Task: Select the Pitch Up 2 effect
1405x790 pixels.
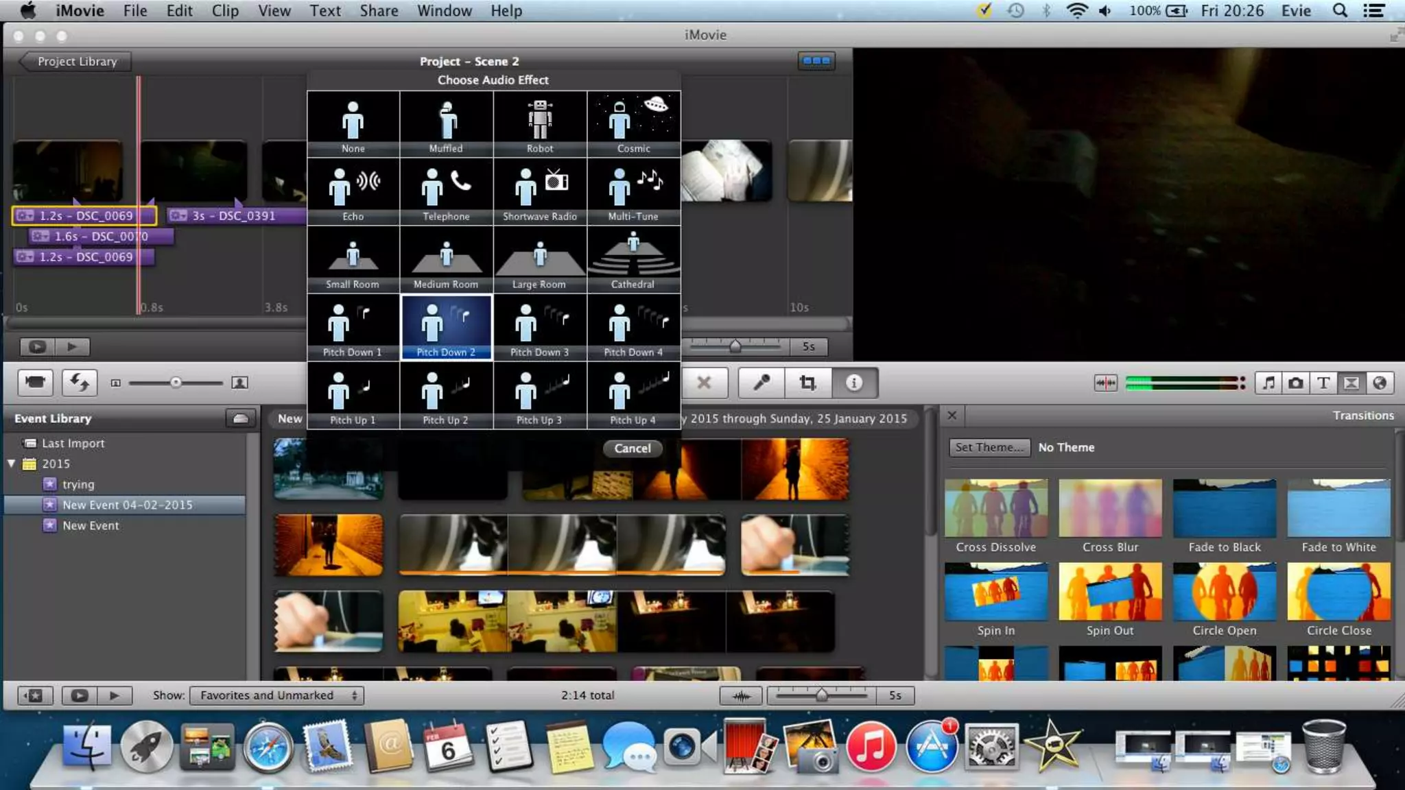Action: pos(446,396)
